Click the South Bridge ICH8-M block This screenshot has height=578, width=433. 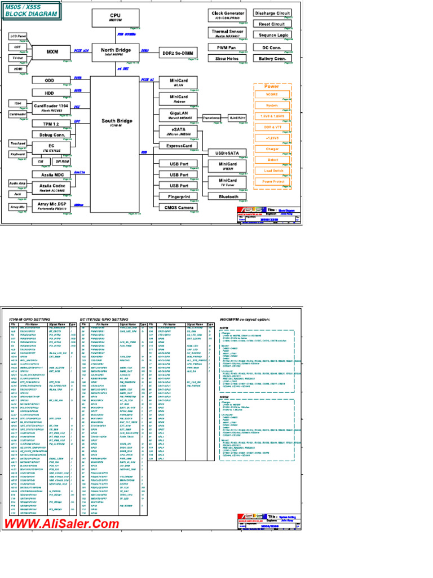click(115, 144)
